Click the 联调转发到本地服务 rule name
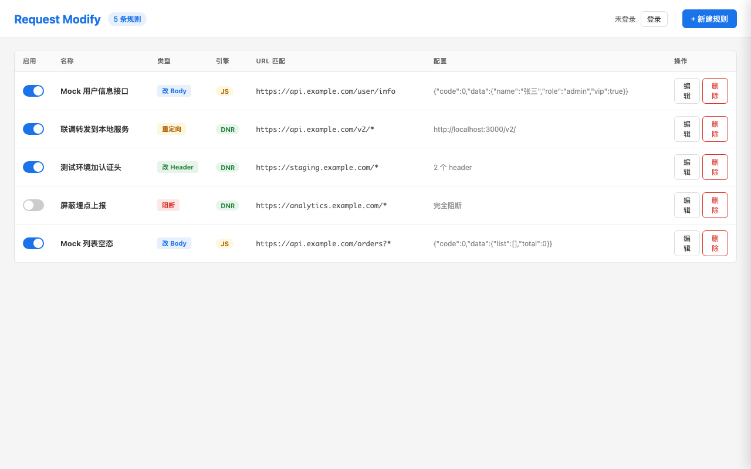751x469 pixels. pyautogui.click(x=94, y=130)
